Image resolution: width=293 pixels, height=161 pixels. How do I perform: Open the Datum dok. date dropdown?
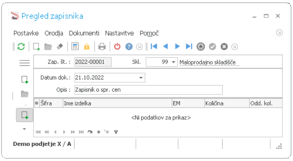[141, 77]
